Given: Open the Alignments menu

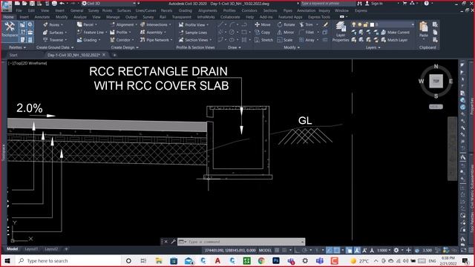Looking at the screenshot, I should coord(208,10).
